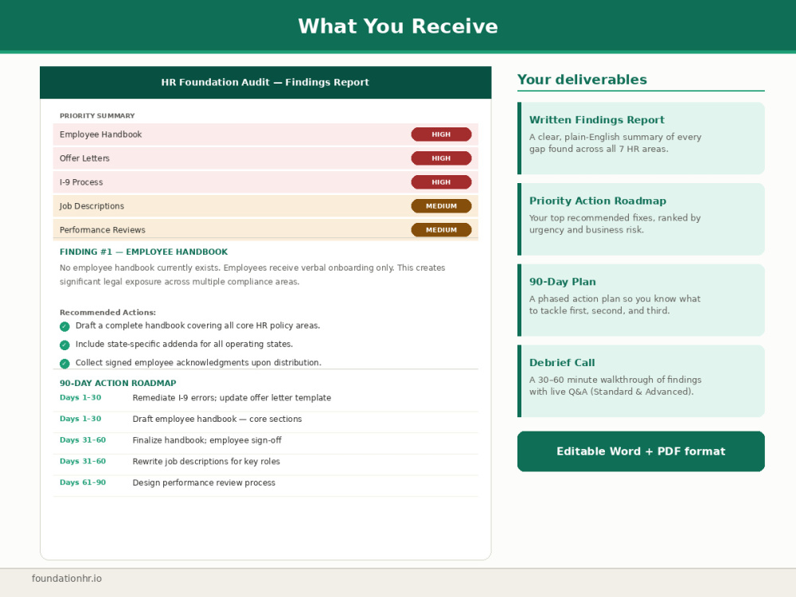Select the 'Offer Letters' priority row text
Image resolution: width=796 pixels, height=597 pixels.
point(84,158)
